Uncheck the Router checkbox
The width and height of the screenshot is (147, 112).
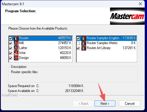point(11,38)
